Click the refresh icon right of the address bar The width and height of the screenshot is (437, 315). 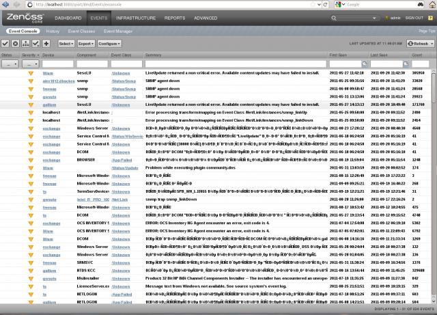[x=325, y=5]
